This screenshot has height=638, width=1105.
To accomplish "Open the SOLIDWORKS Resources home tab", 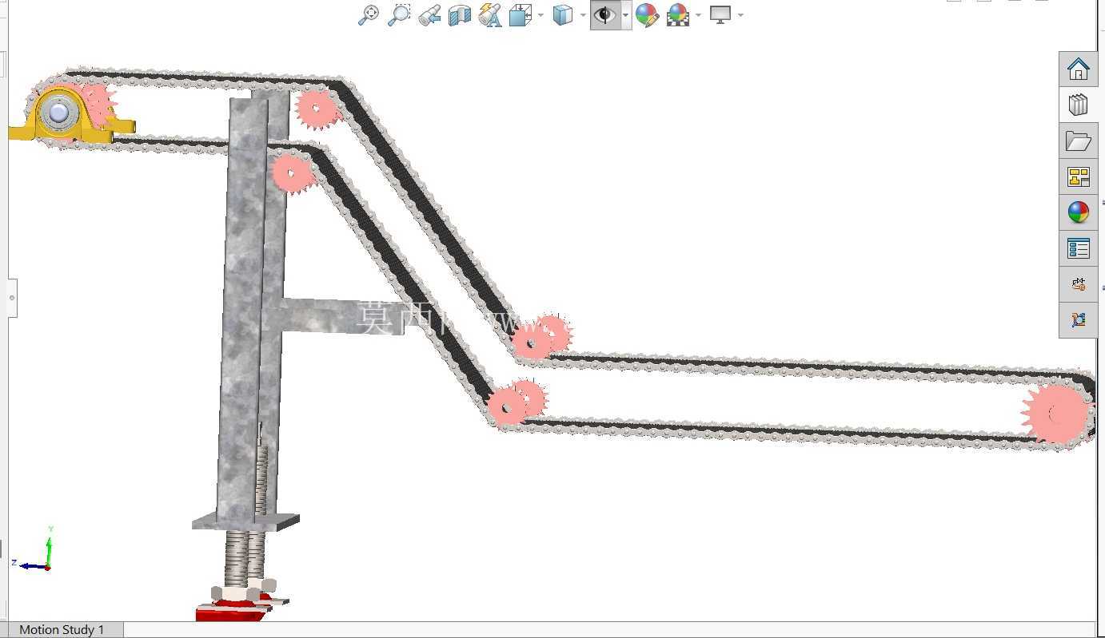I will [1078, 69].
